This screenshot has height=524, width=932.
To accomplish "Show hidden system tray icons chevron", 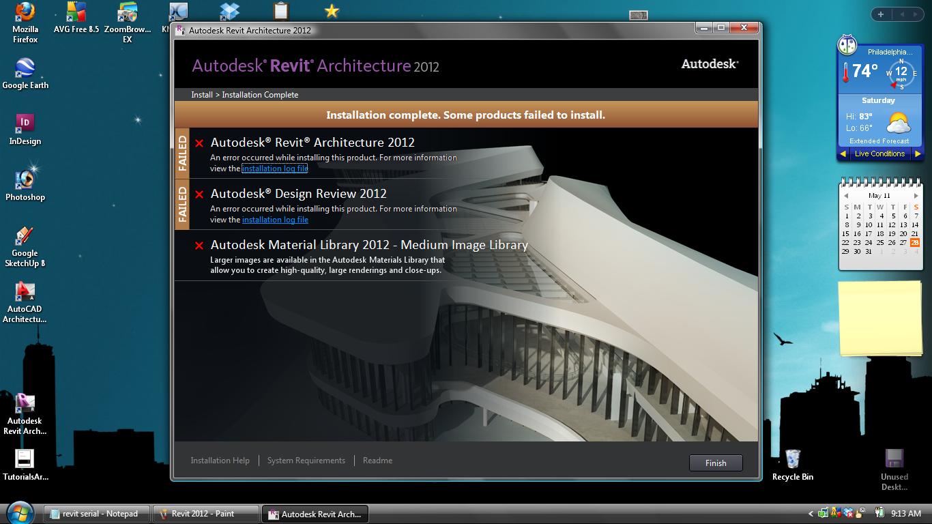I will (x=811, y=514).
